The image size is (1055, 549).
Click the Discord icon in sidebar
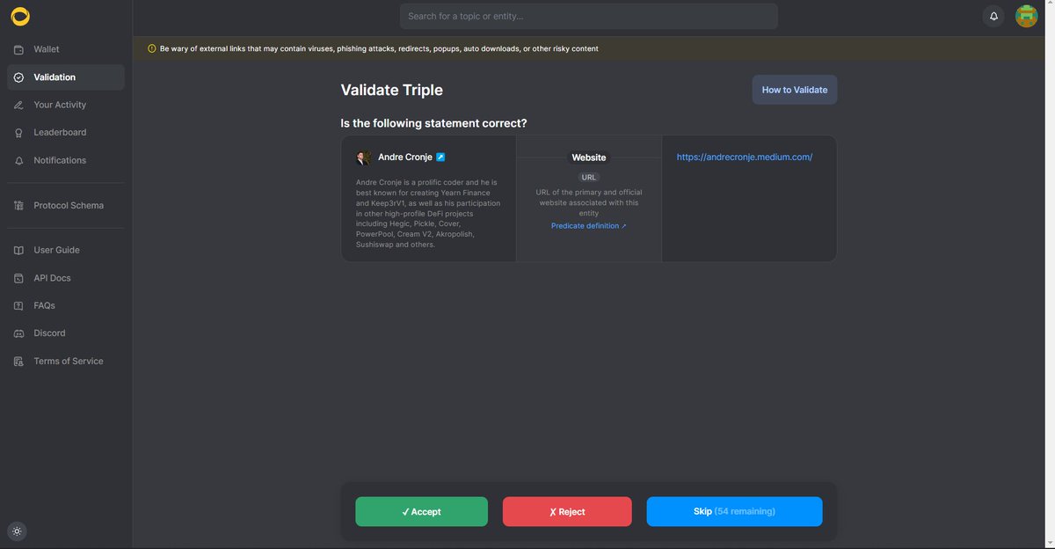(x=18, y=333)
